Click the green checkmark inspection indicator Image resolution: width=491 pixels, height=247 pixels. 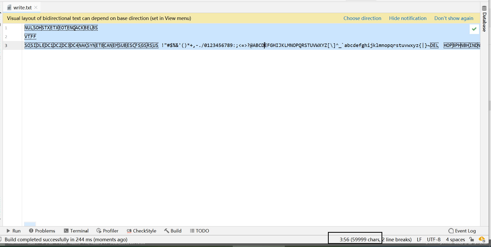[474, 29]
